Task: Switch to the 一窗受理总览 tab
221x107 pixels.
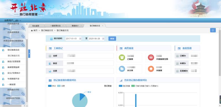Action: click(55, 26)
